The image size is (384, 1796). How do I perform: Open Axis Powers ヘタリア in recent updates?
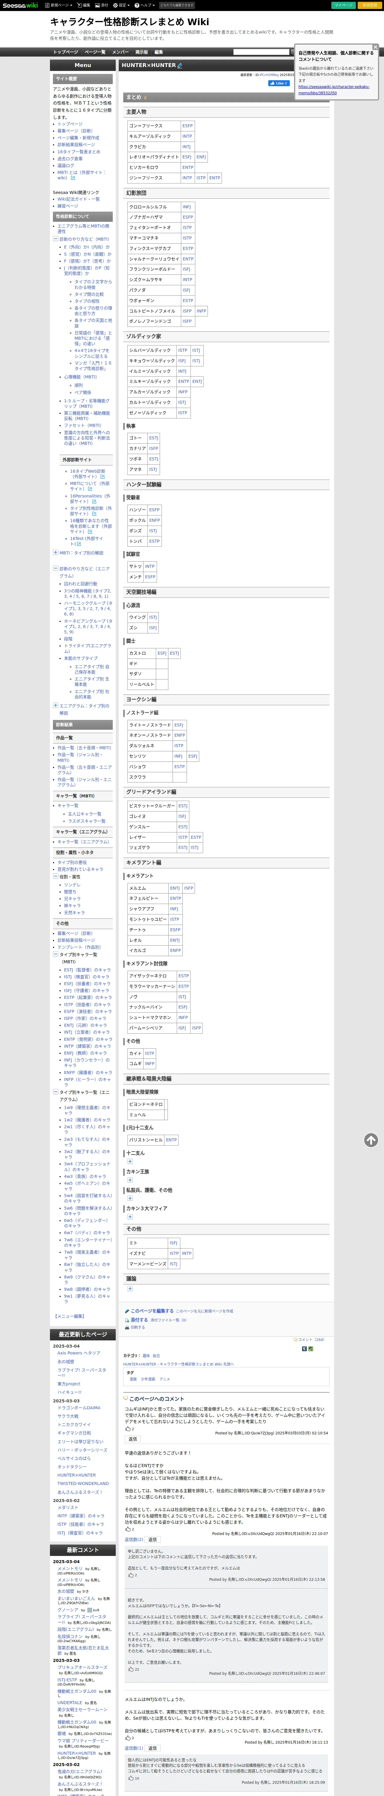(x=79, y=1353)
